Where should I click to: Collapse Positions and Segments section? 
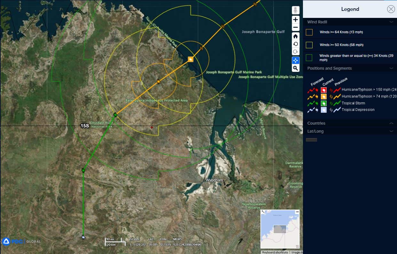point(391,68)
